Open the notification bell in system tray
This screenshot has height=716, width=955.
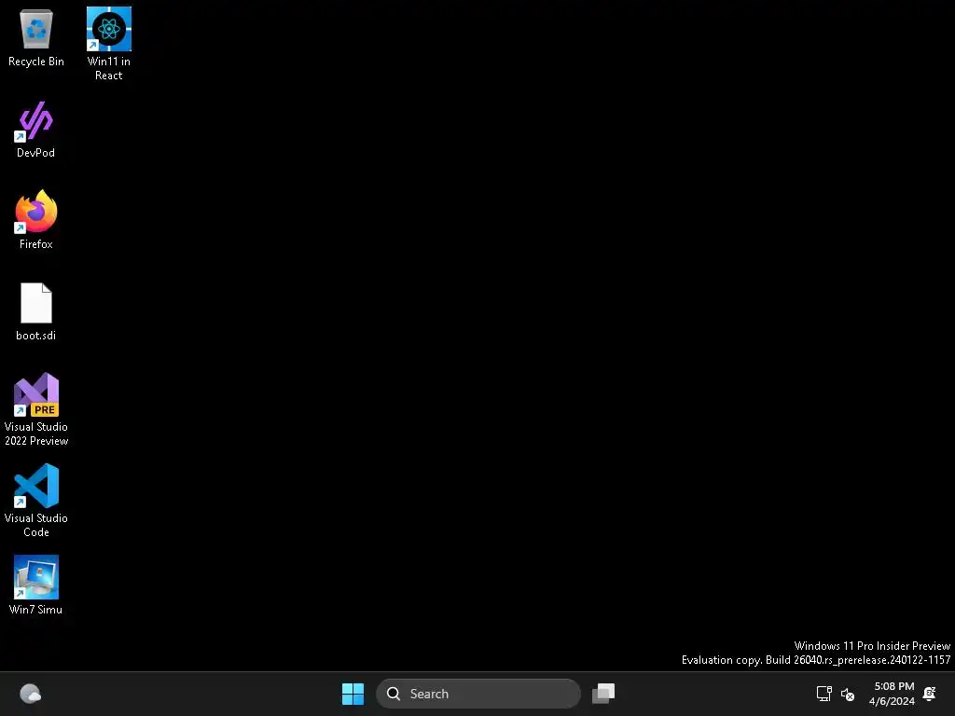[930, 694]
